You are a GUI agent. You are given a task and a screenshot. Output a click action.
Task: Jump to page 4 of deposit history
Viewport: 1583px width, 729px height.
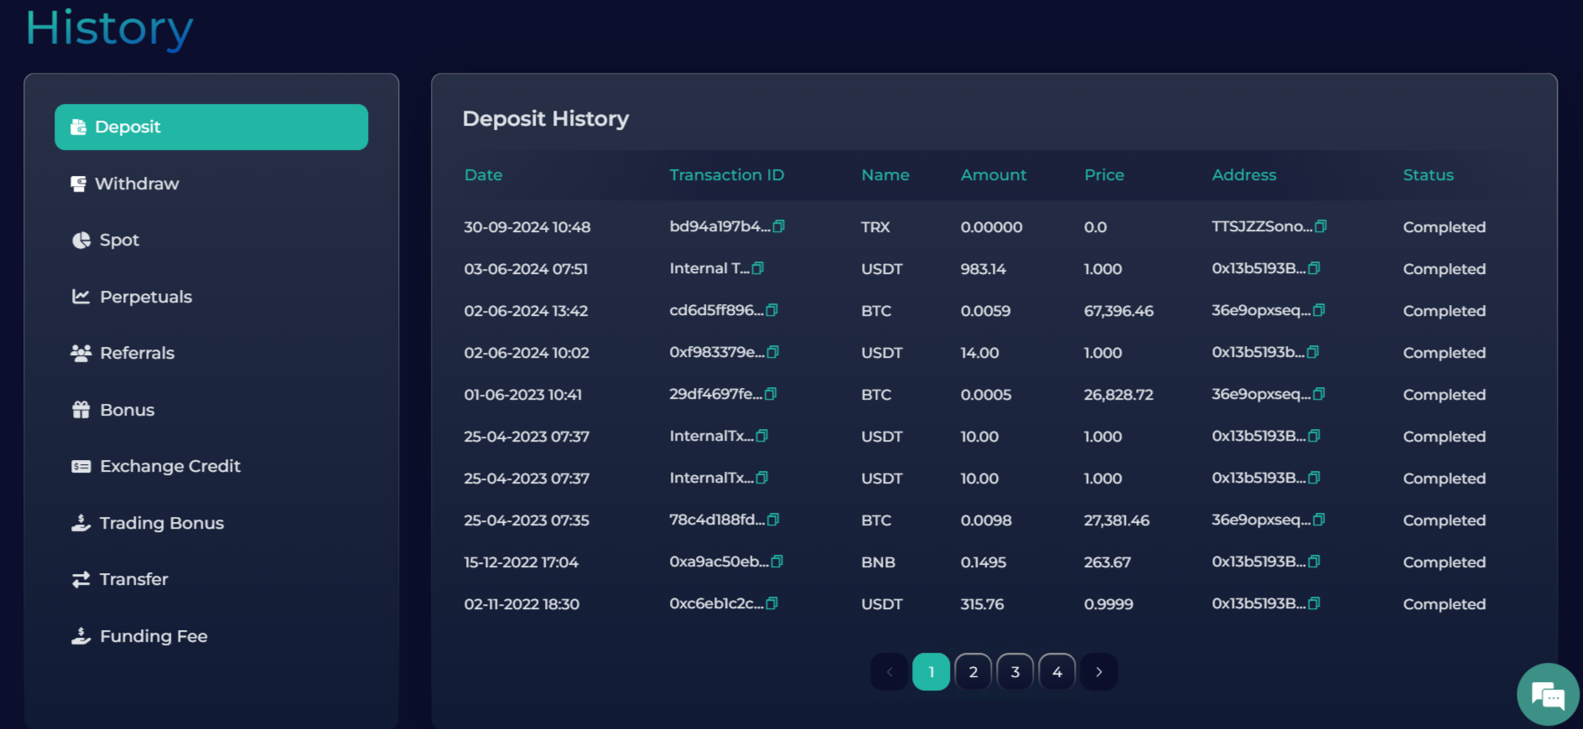1056,672
